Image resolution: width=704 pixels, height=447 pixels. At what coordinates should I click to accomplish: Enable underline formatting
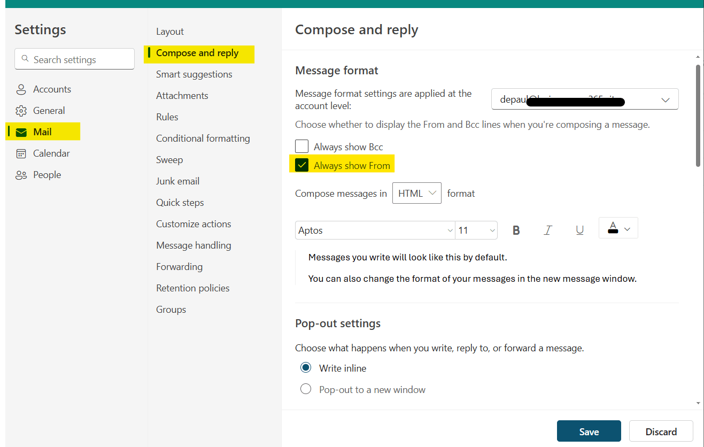[579, 229]
